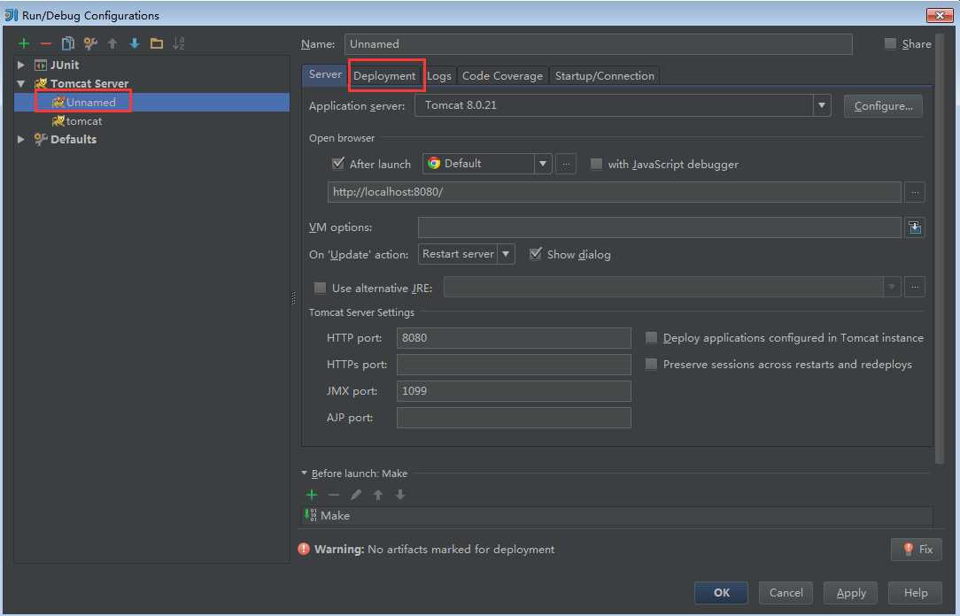Check Deploy applications configured in Tomcat instance
The width and height of the screenshot is (960, 616).
click(652, 338)
